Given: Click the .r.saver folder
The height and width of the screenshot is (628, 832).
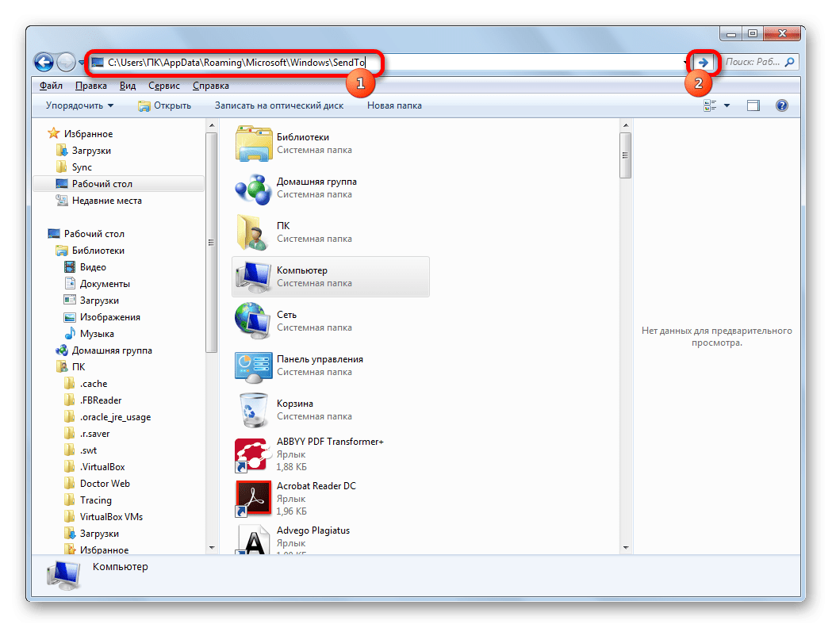Looking at the screenshot, I should click(86, 434).
